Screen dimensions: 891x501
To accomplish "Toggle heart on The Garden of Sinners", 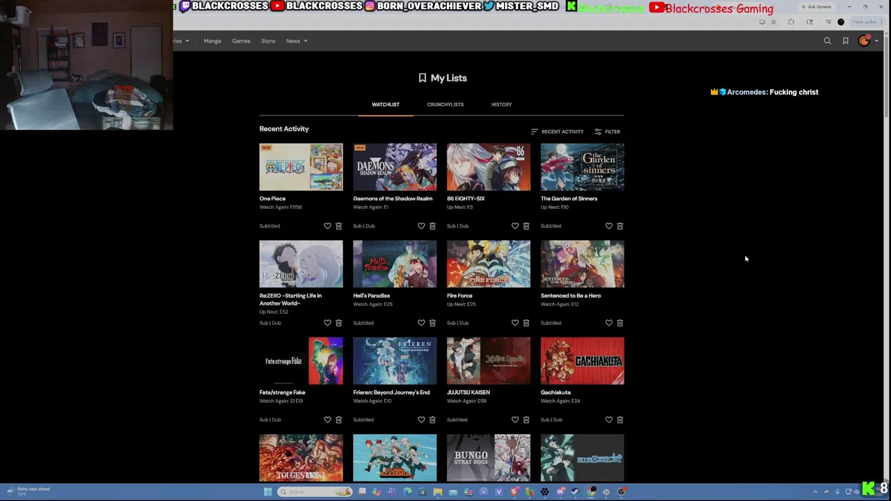I will [609, 226].
